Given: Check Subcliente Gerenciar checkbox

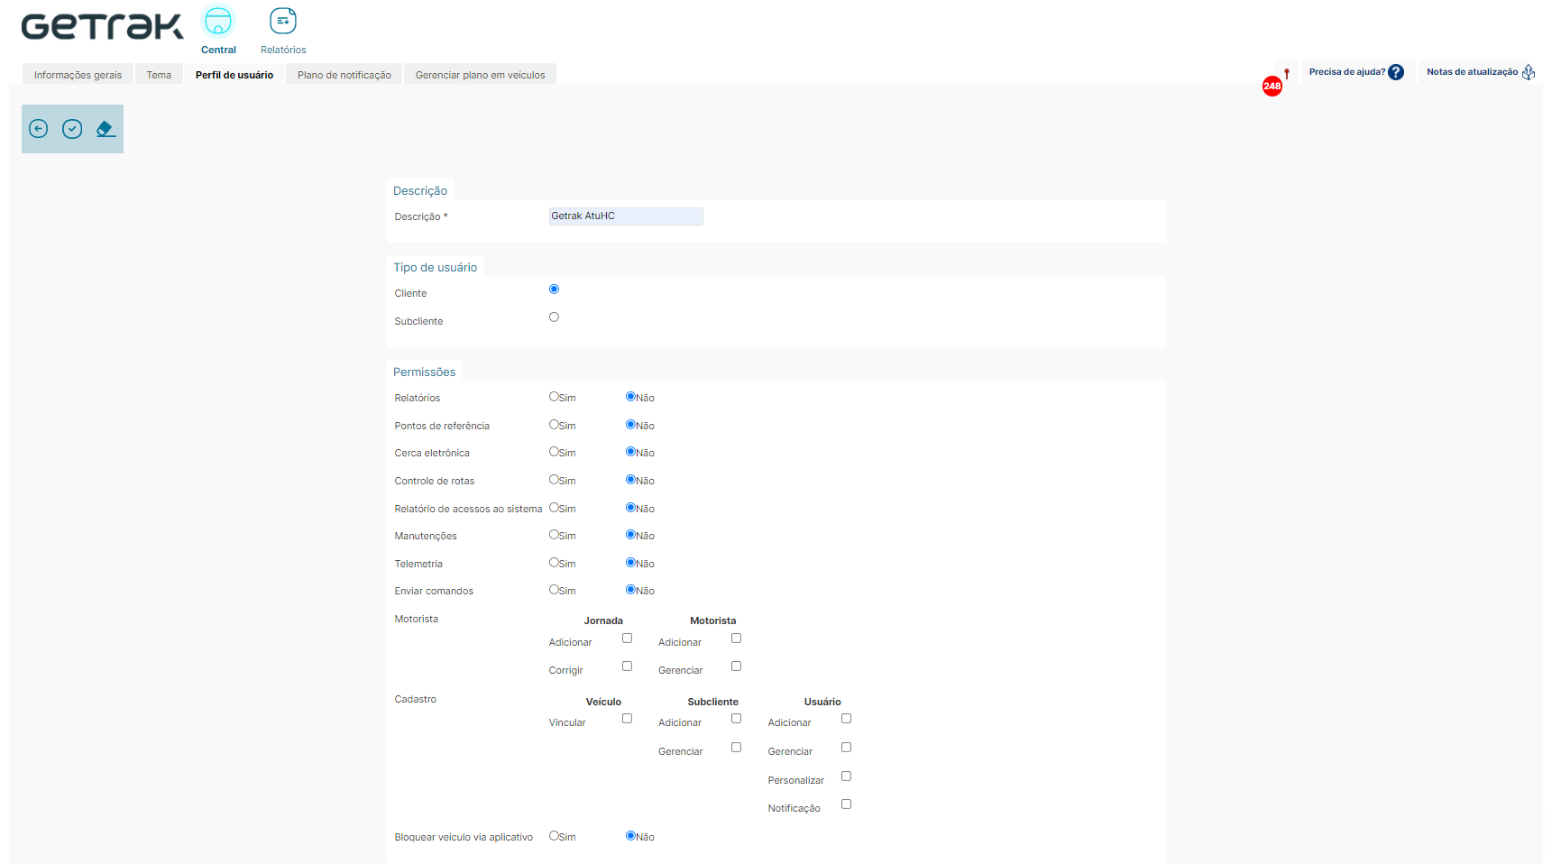Looking at the screenshot, I should click(x=736, y=748).
